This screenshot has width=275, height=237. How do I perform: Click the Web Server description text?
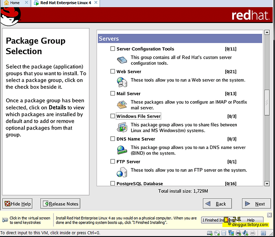[188, 80]
